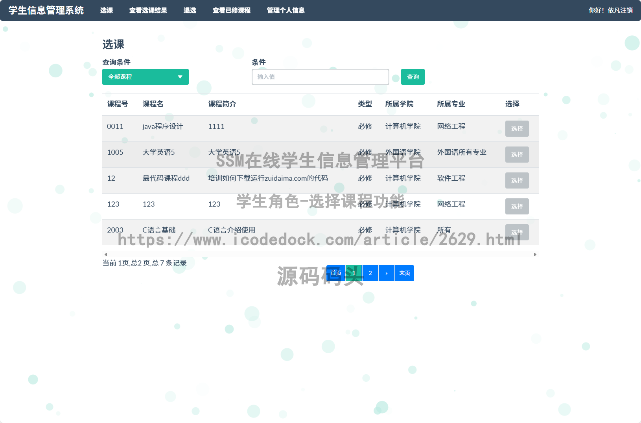Jump to 首页 in the pagination bar

[335, 273]
